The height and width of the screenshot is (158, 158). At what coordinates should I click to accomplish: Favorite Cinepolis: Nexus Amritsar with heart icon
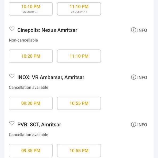(12, 29)
